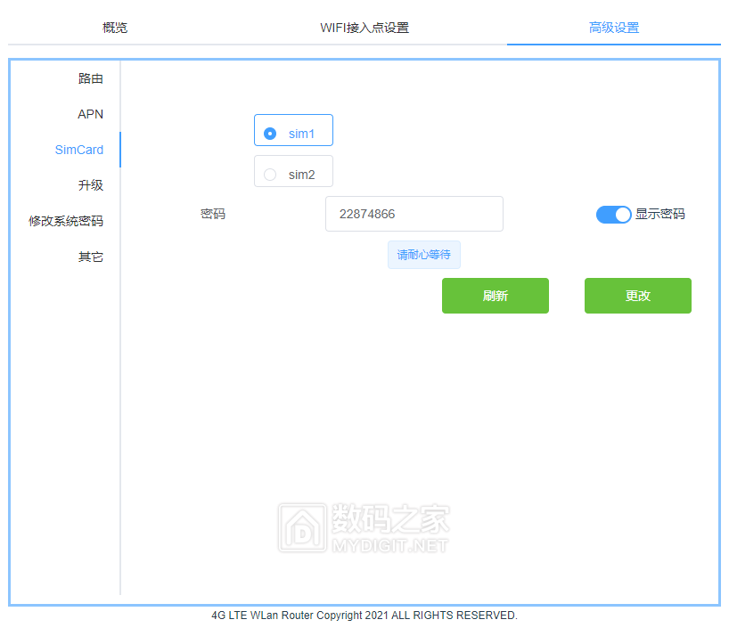Image resolution: width=729 pixels, height=636 pixels.
Task: Select 路由 in the sidebar
Action: (91, 78)
